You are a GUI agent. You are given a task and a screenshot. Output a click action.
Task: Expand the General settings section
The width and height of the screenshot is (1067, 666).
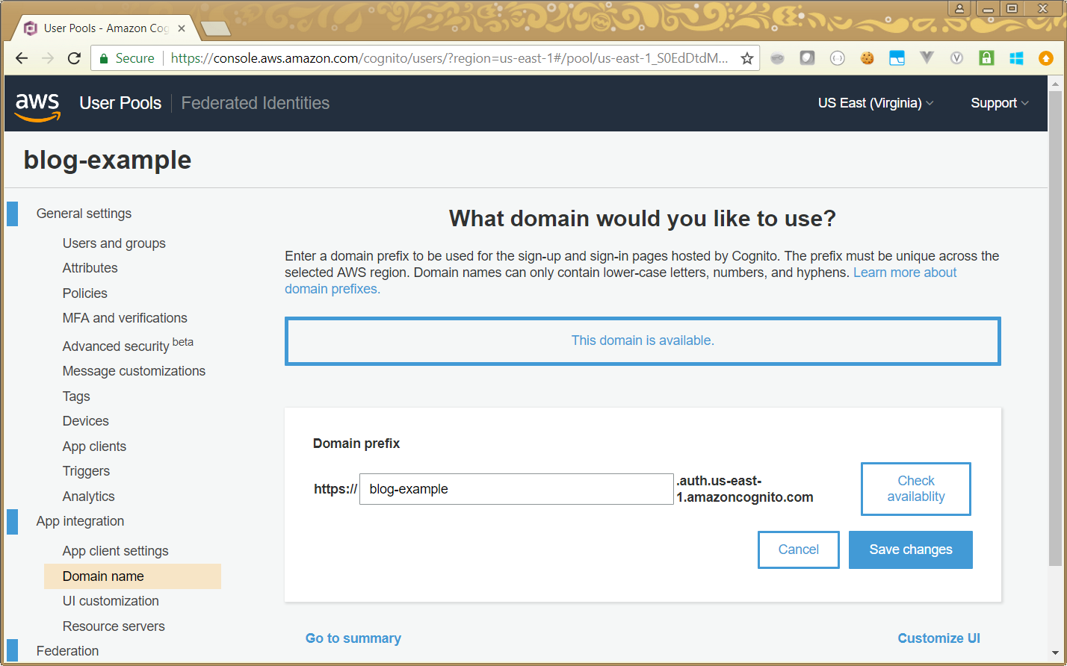pyautogui.click(x=84, y=214)
